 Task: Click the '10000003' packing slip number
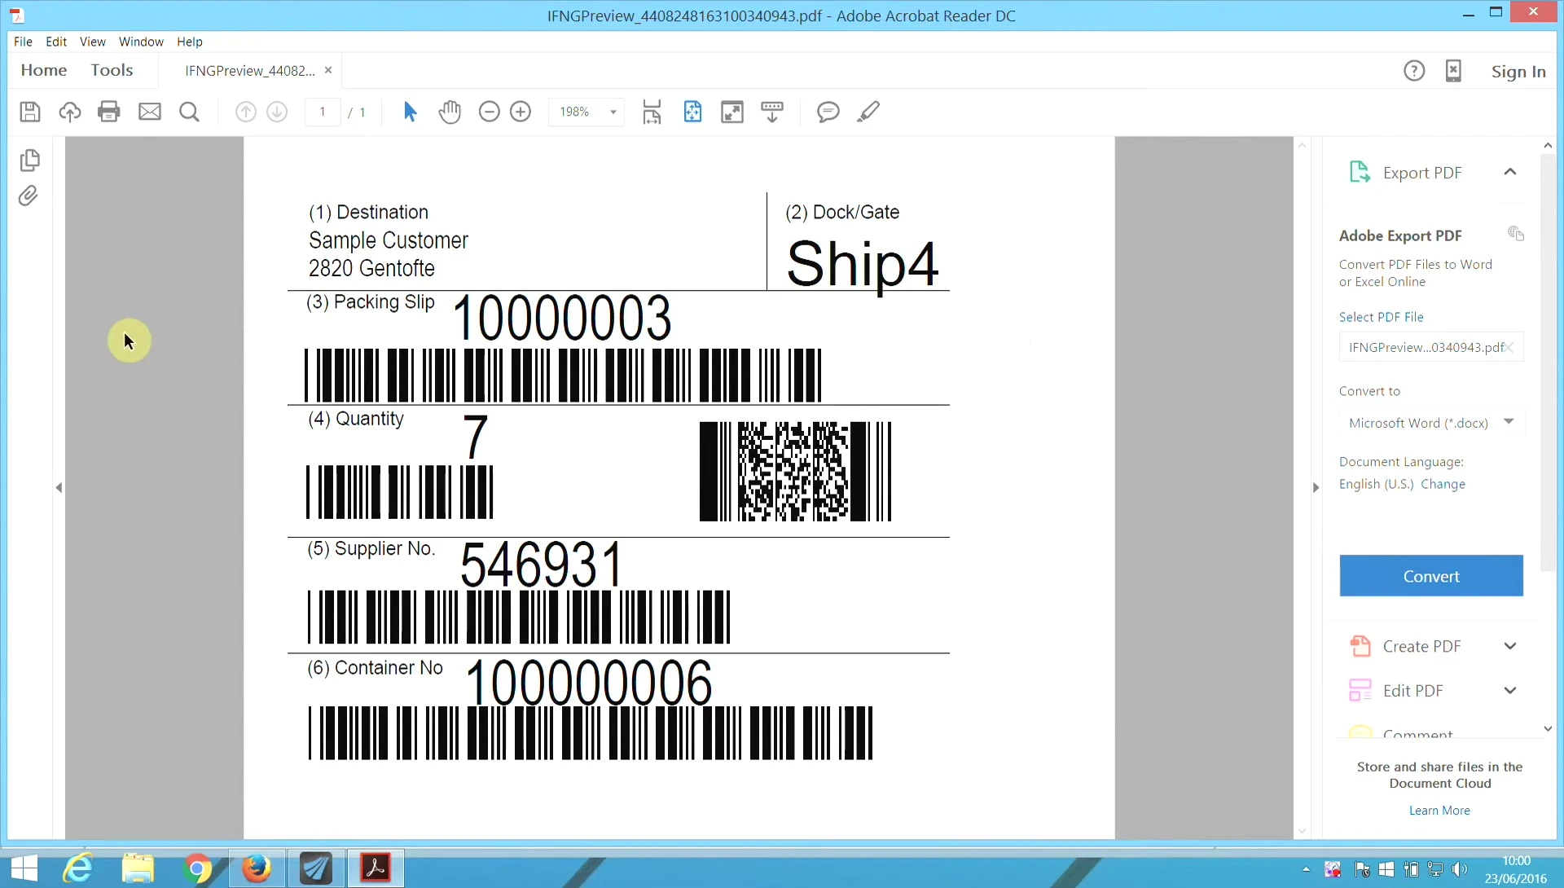tap(562, 318)
